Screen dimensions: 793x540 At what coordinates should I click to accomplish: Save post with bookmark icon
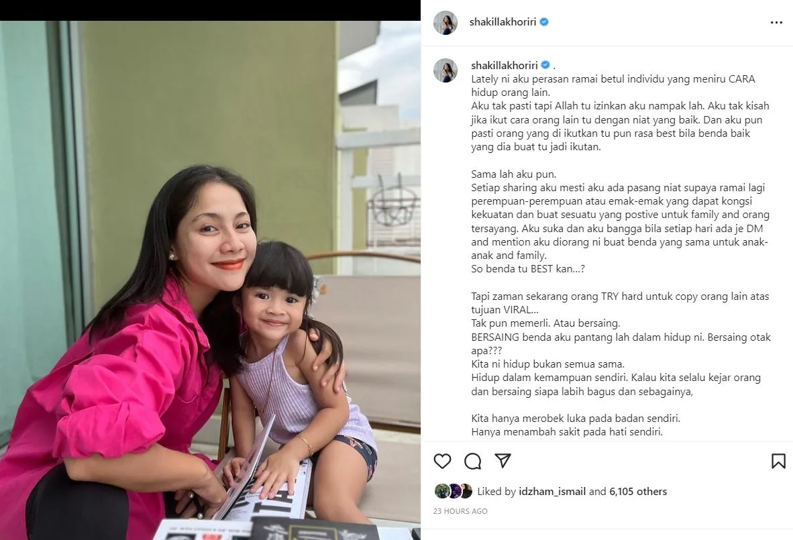[x=778, y=461]
